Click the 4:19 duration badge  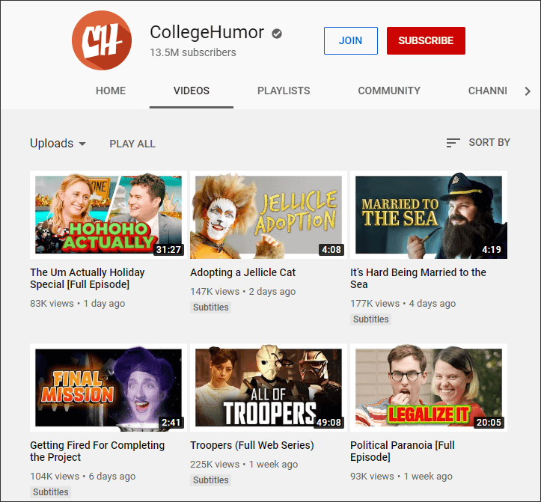tap(492, 249)
